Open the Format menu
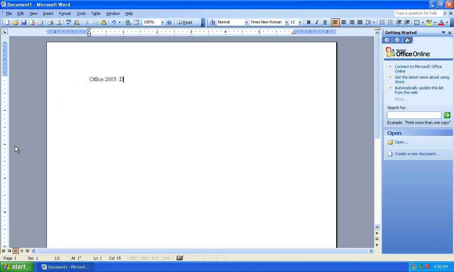 coord(65,13)
